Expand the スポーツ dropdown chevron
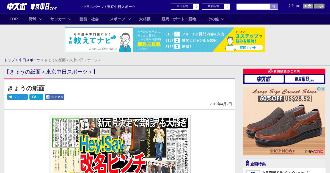Viewport: 330px width, 173px height. pyautogui.click(x=129, y=19)
